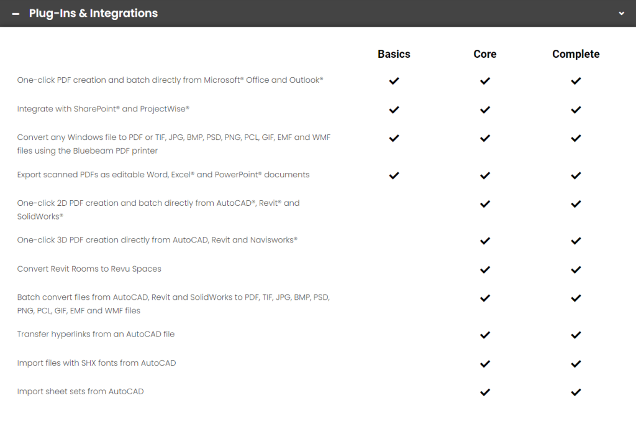The width and height of the screenshot is (636, 421).
Task: Select the Complete column heading
Action: coord(576,54)
